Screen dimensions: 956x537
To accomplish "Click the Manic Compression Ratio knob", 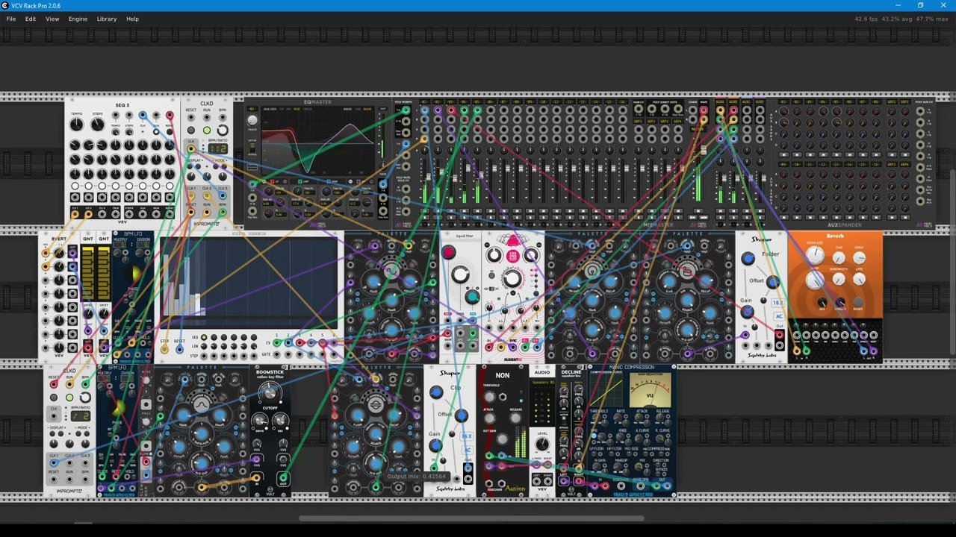I will pos(618,417).
